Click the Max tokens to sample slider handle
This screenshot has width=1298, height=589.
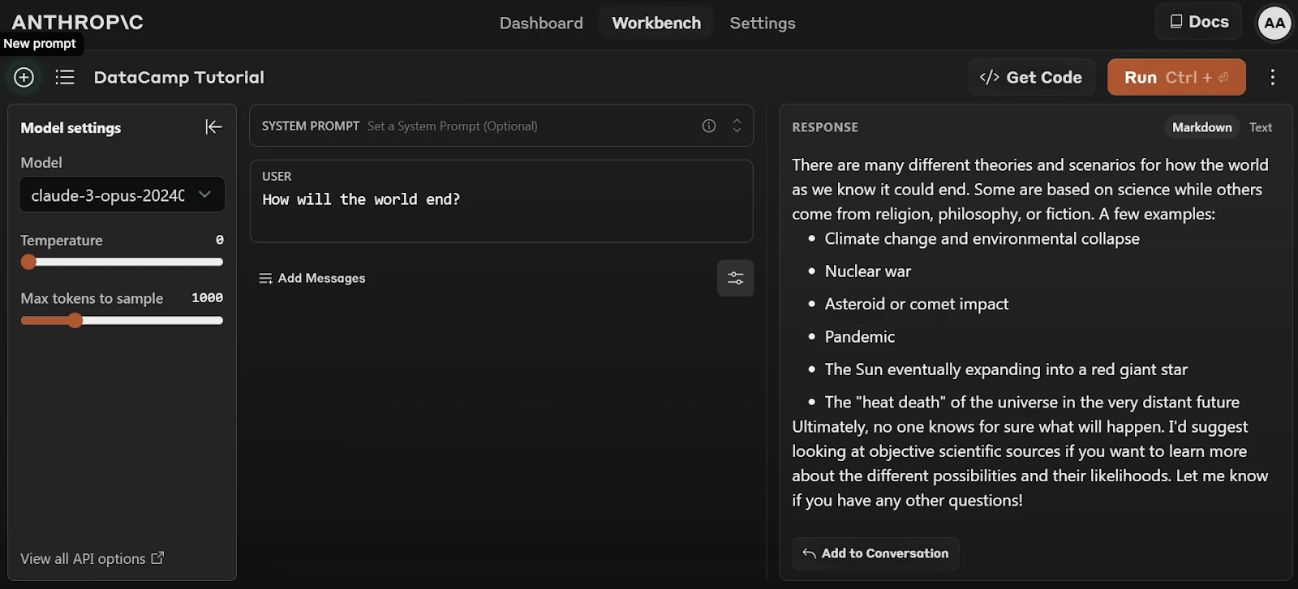coord(75,320)
